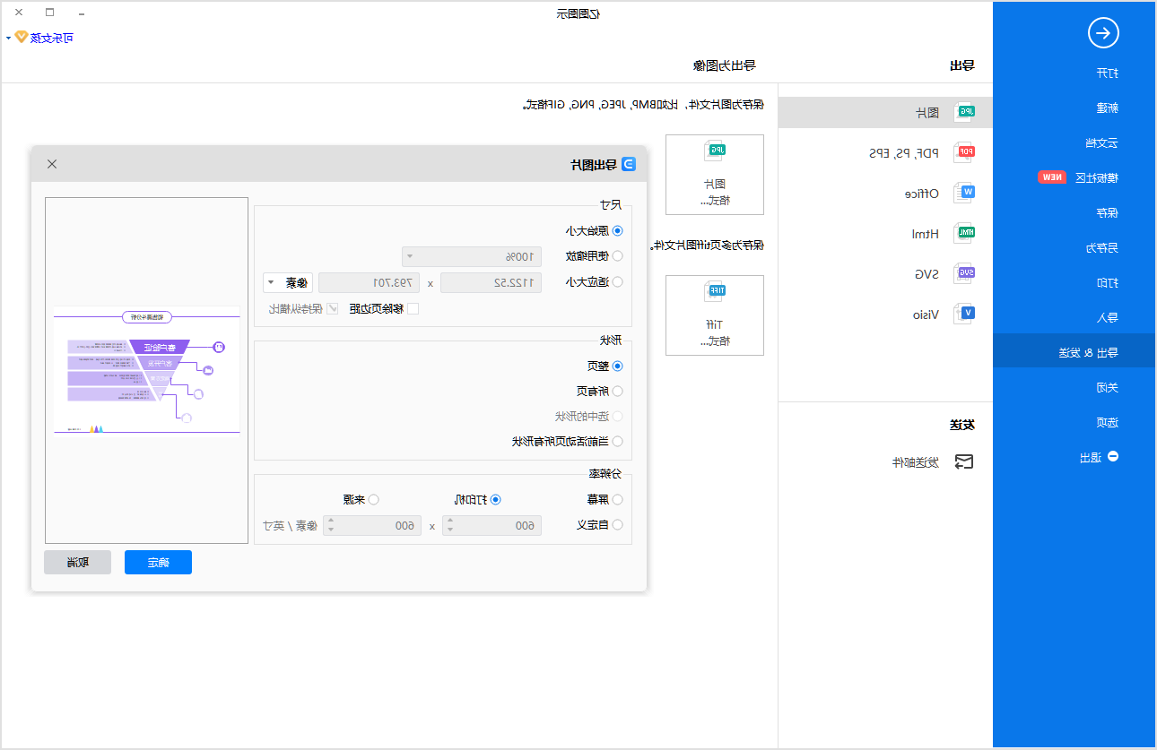
Task: Expand the 可乐女孩 account dropdown arrow
Action: coord(8,39)
